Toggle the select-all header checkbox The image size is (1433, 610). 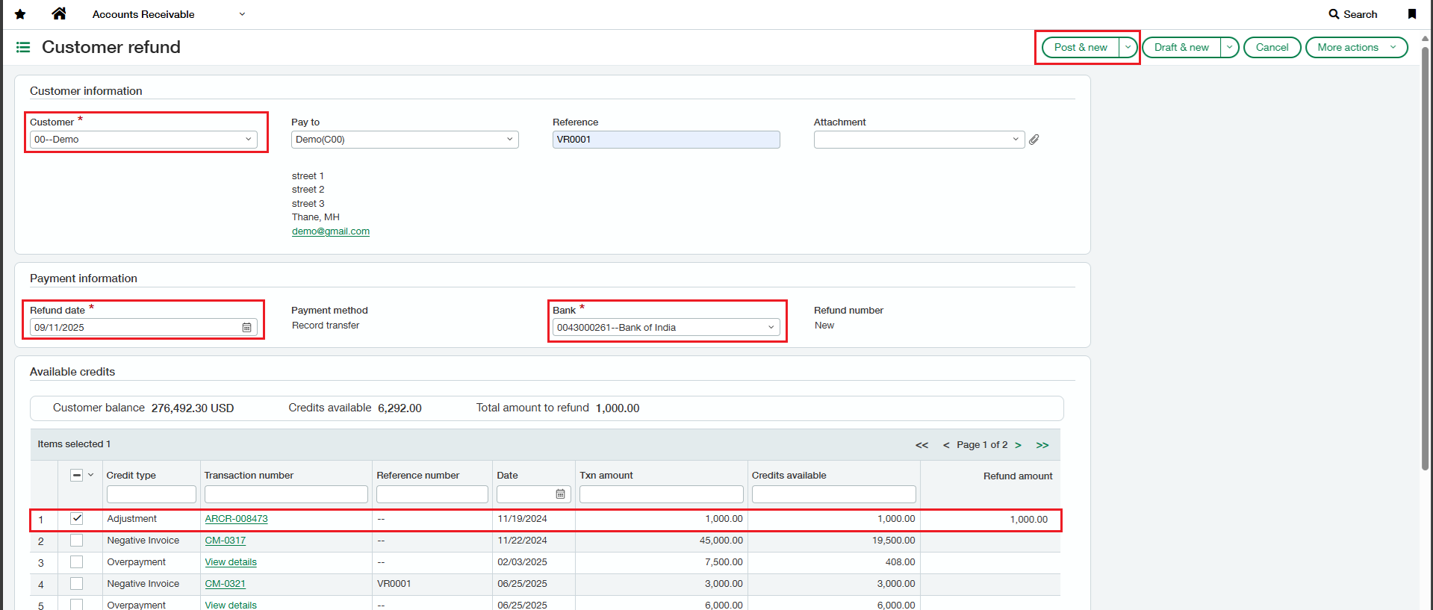pyautogui.click(x=77, y=475)
